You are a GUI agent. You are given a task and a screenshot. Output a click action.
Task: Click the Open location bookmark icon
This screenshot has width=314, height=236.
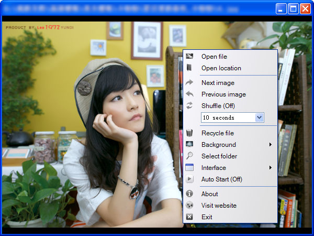tap(189, 68)
